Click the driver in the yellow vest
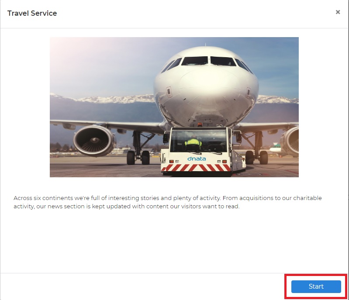 (193, 142)
